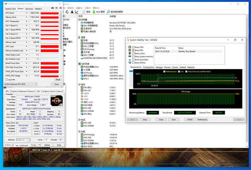Uncheck the Stress FPU checkbox

[133, 50]
